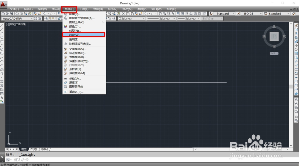Choose 单位(U)... menu entry
The width and height of the screenshot is (299, 166).
pos(84,78)
